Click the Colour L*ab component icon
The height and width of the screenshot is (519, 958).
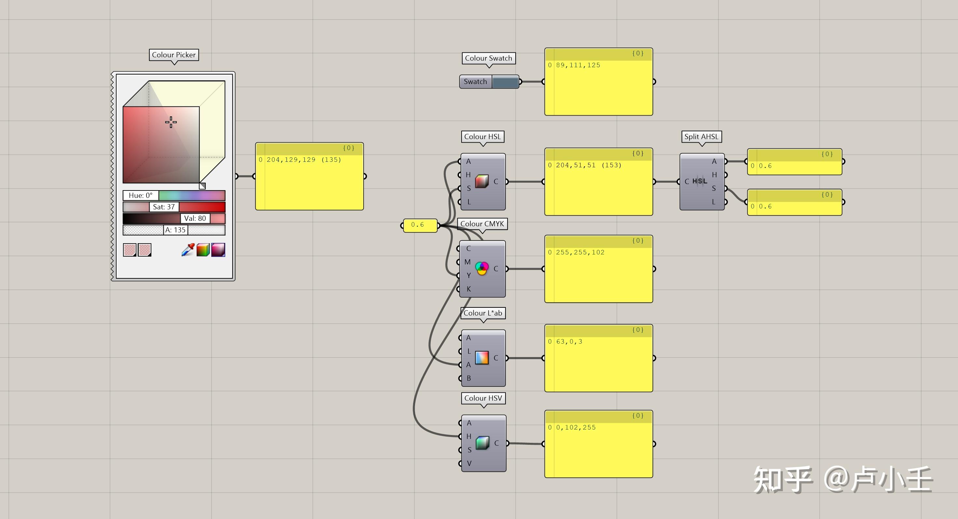tap(481, 358)
